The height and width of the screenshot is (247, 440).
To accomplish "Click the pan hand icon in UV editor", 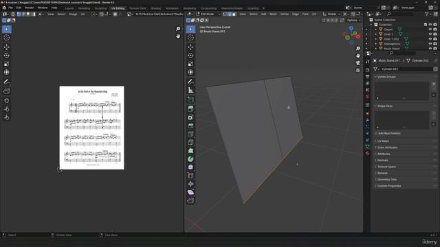I will (x=178, y=36).
